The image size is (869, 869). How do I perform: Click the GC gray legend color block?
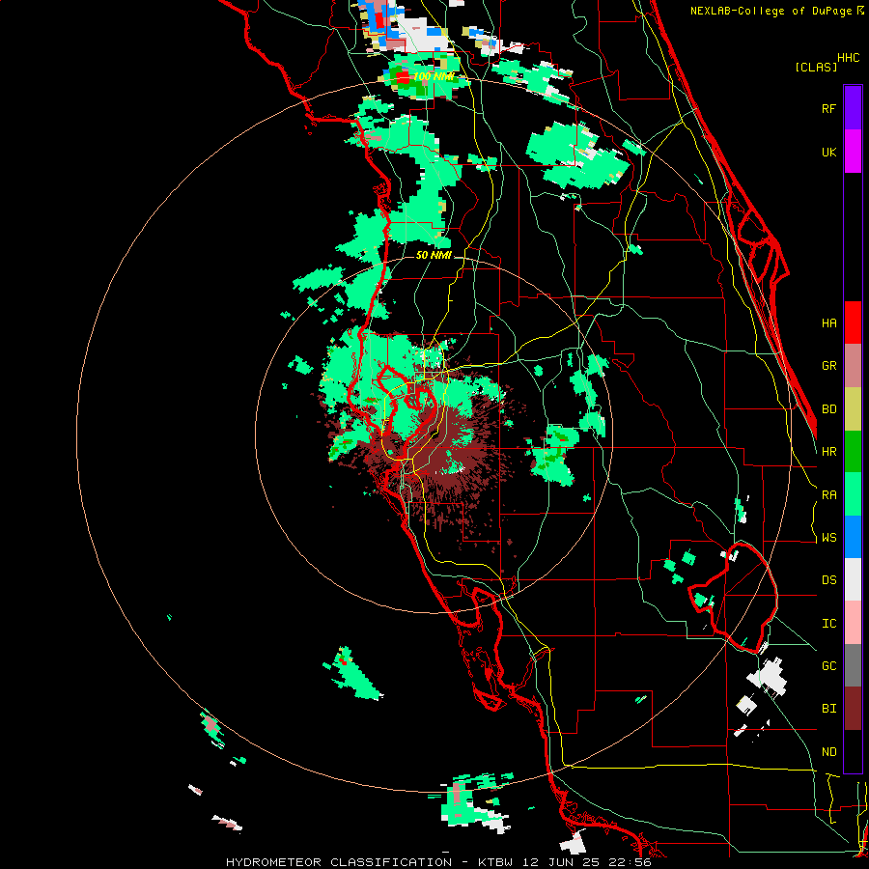pos(853,665)
